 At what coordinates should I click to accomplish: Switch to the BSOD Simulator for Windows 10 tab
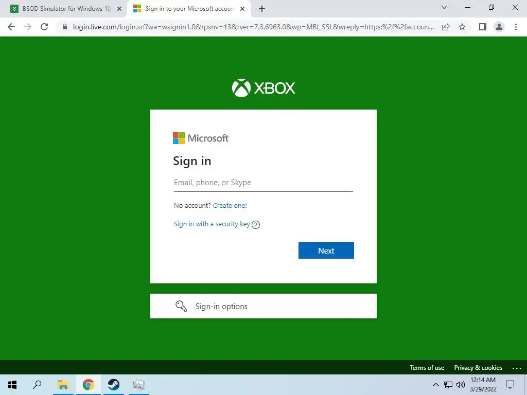[x=64, y=9]
